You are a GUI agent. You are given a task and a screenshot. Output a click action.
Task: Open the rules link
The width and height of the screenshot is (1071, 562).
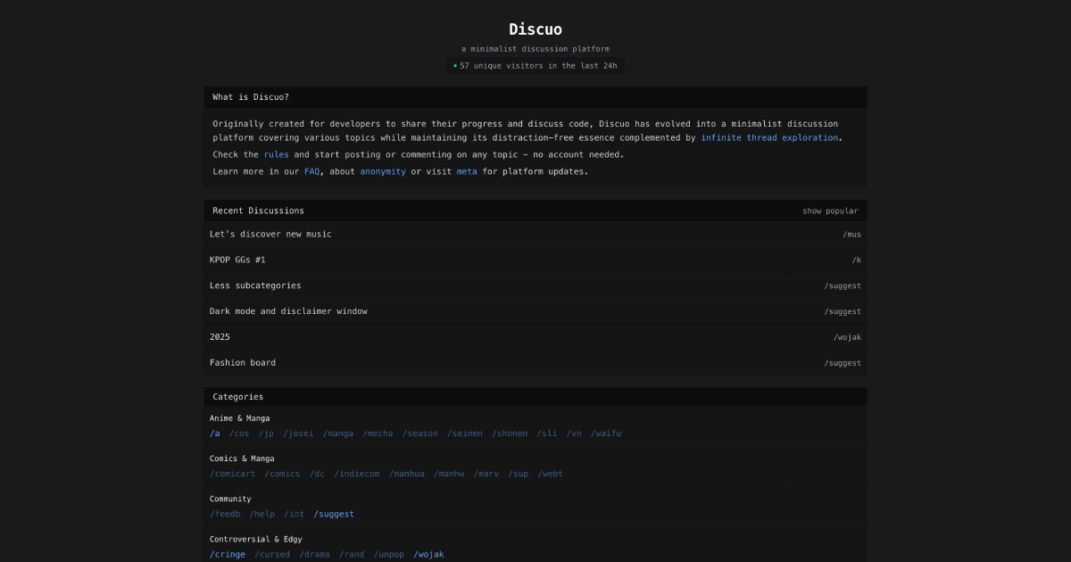coord(276,155)
